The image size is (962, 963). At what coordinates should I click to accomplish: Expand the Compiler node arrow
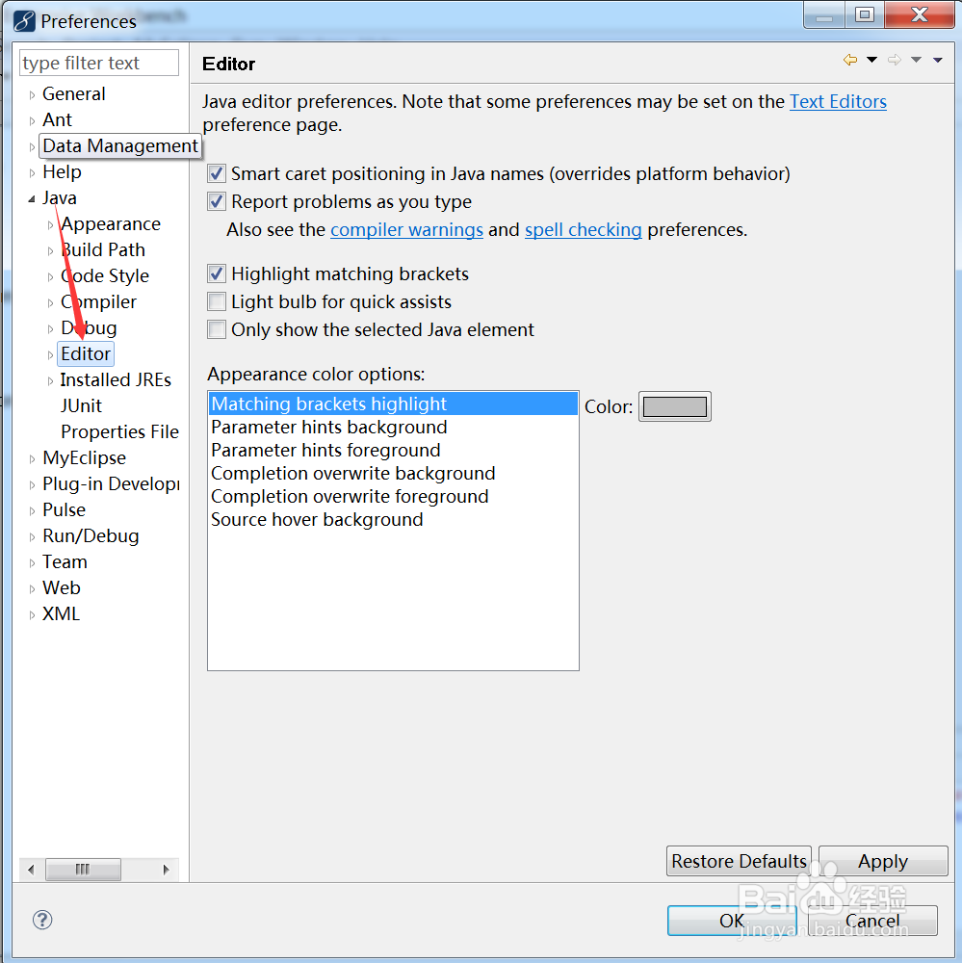click(50, 302)
